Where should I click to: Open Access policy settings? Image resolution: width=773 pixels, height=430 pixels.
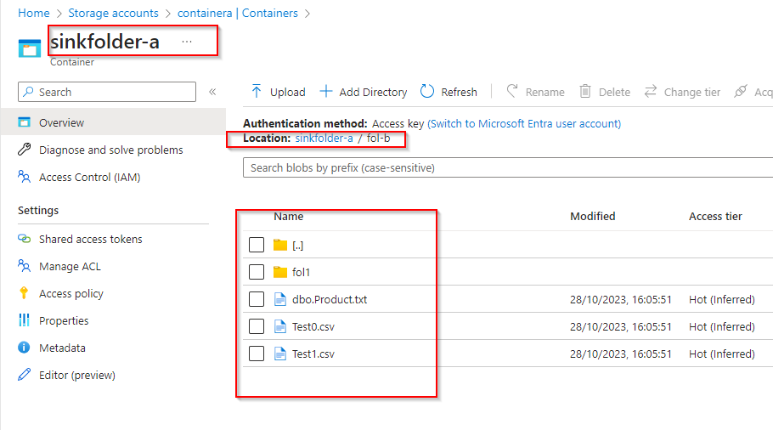point(71,294)
